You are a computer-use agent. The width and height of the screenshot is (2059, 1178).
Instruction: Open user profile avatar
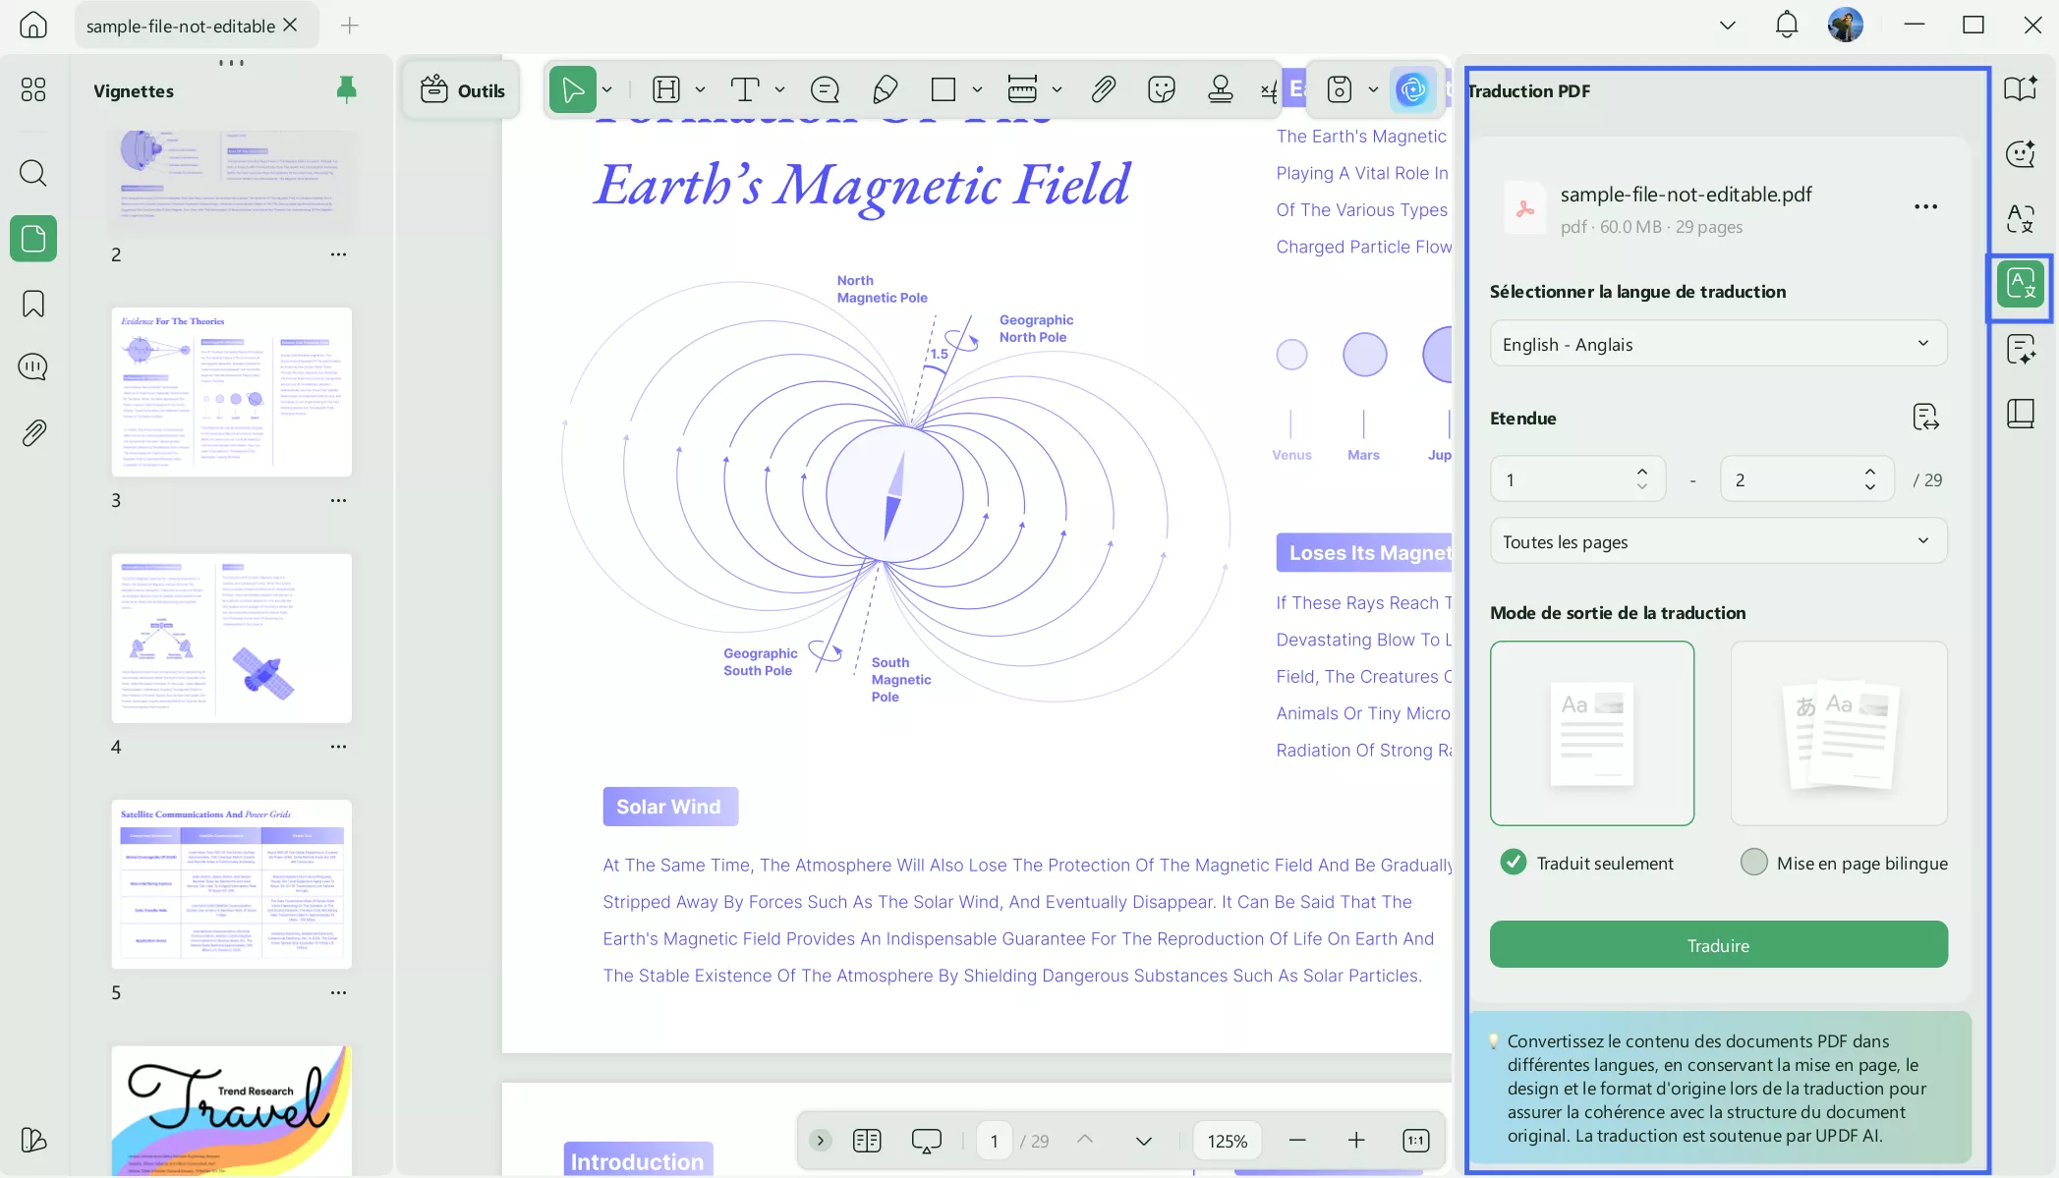(x=1846, y=26)
